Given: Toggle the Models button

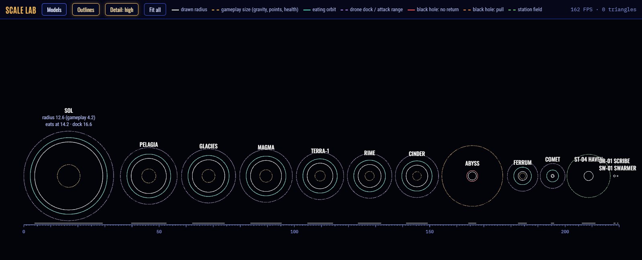Looking at the screenshot, I should pyautogui.click(x=54, y=10).
